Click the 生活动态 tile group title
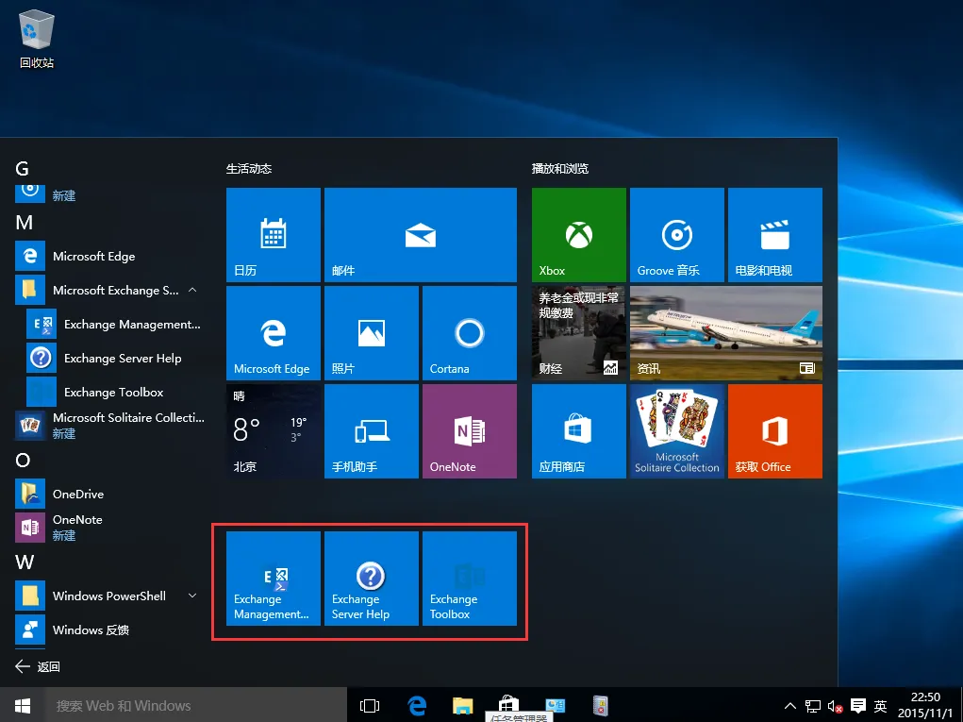Image resolution: width=963 pixels, height=722 pixels. pyautogui.click(x=249, y=168)
